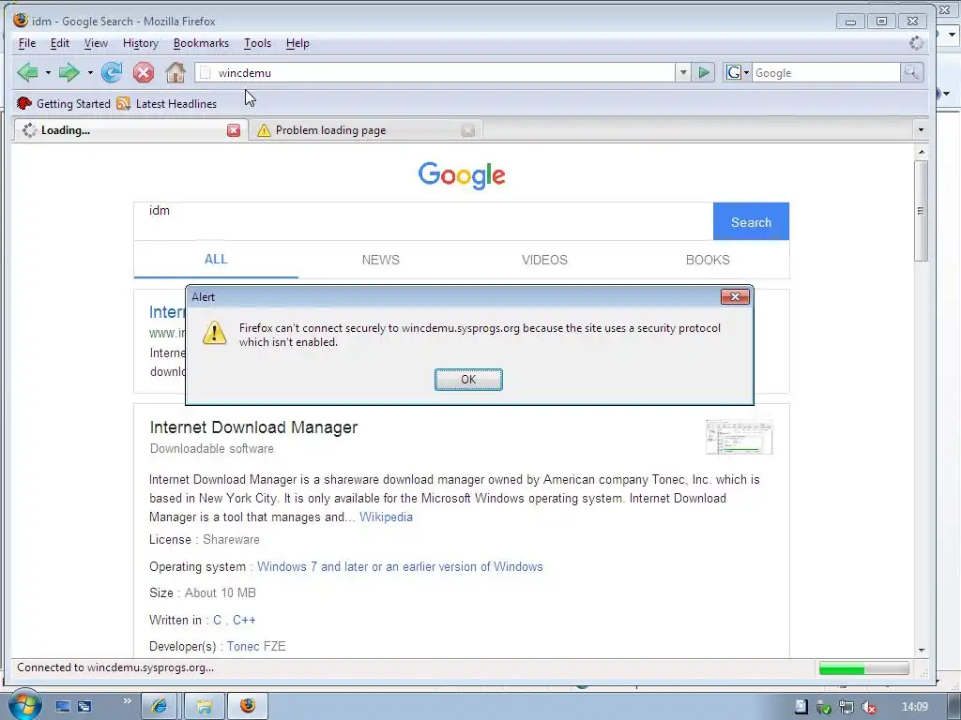Screen dimensions: 961x720
Task: Switch to the Loading... tab
Action: (130, 130)
